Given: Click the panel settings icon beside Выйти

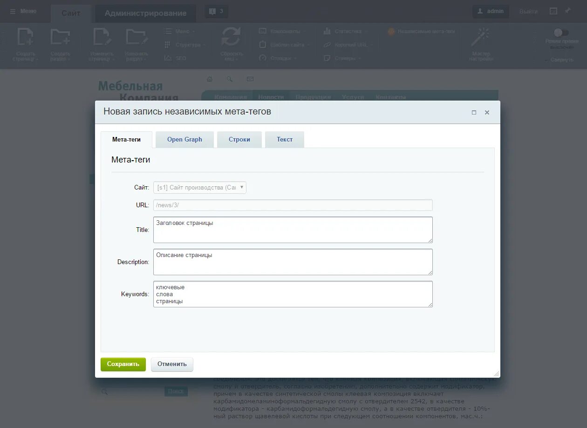Looking at the screenshot, I should click(x=553, y=11).
